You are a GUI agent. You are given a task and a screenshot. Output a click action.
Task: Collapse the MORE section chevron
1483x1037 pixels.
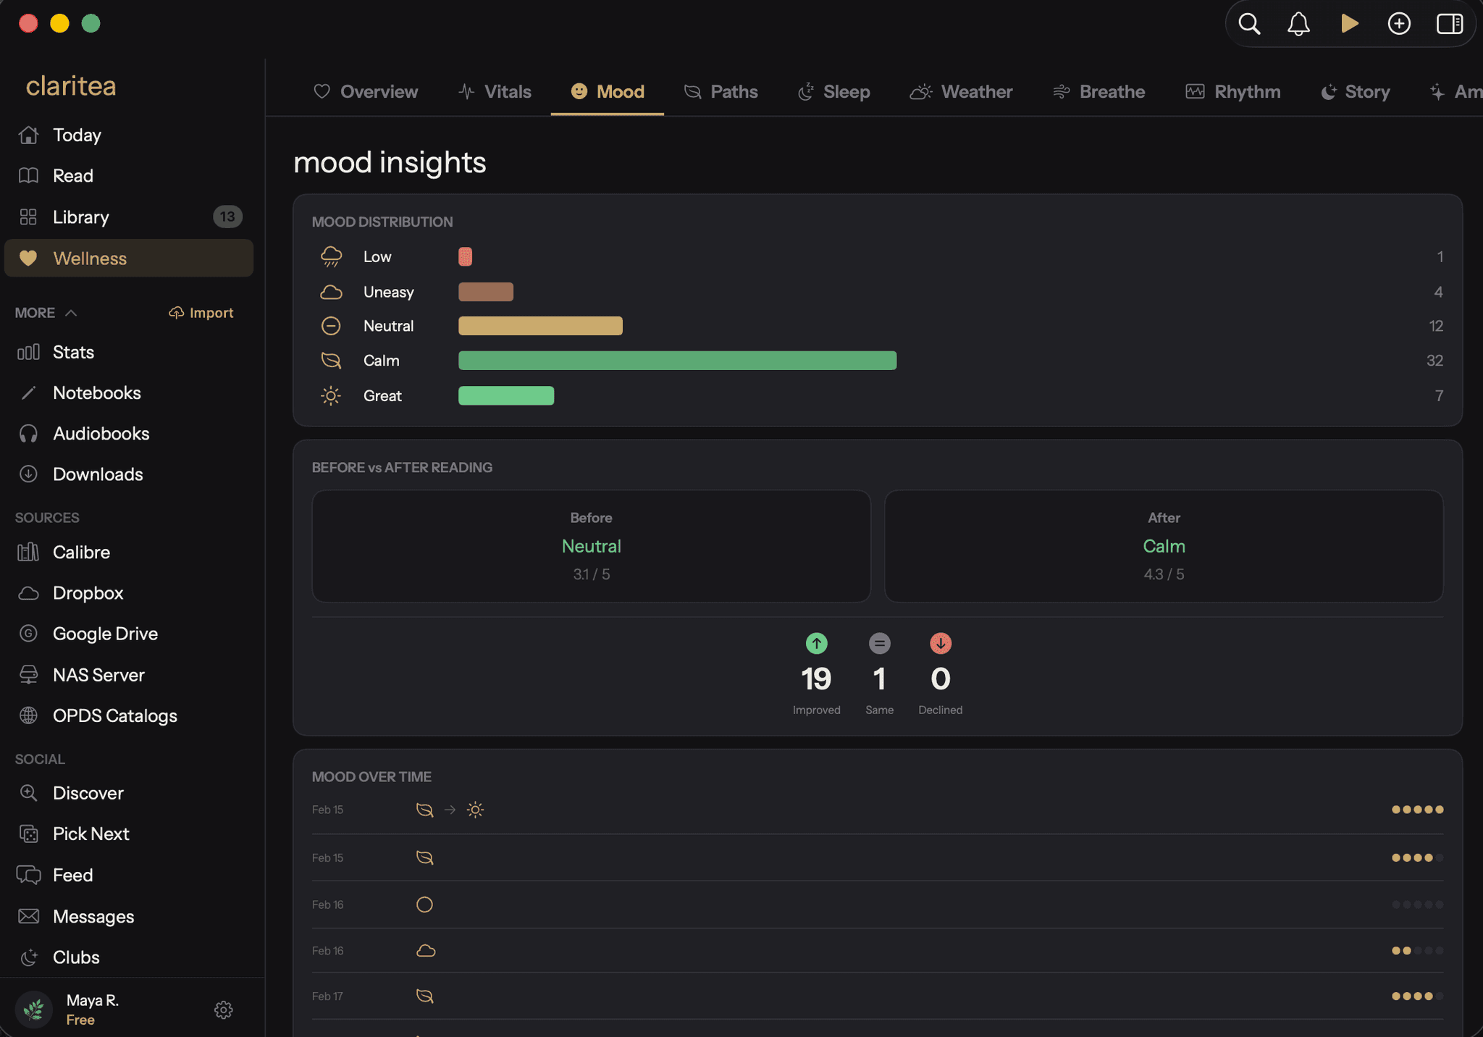[71, 313]
